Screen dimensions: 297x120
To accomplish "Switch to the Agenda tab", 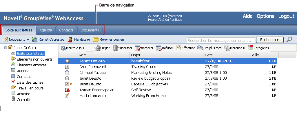I will click(46, 30).
